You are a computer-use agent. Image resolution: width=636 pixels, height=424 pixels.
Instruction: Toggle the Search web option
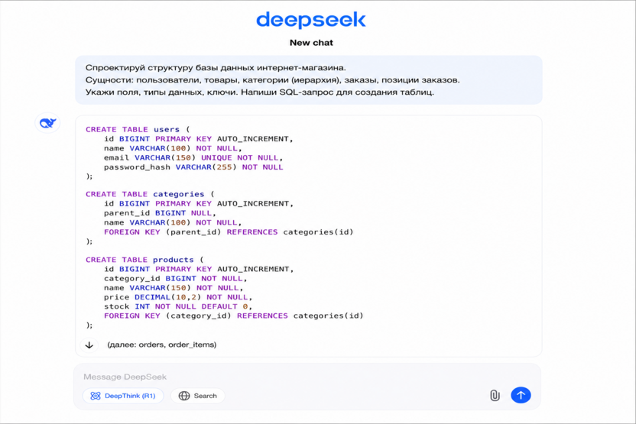pos(198,396)
